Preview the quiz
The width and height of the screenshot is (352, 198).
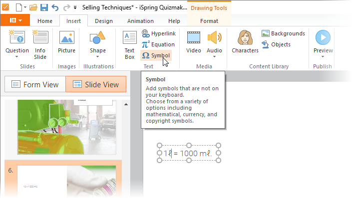click(x=323, y=41)
